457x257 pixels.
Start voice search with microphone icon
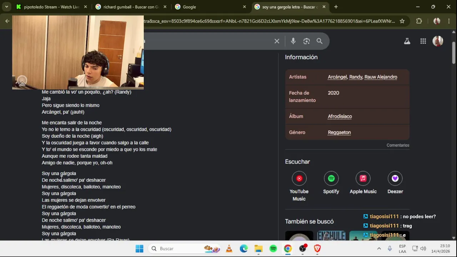coord(293,41)
